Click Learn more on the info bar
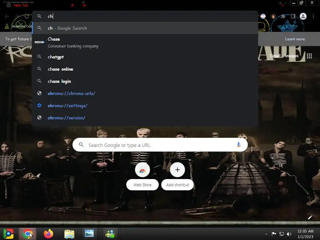This screenshot has height=240, width=320. pyautogui.click(x=295, y=39)
